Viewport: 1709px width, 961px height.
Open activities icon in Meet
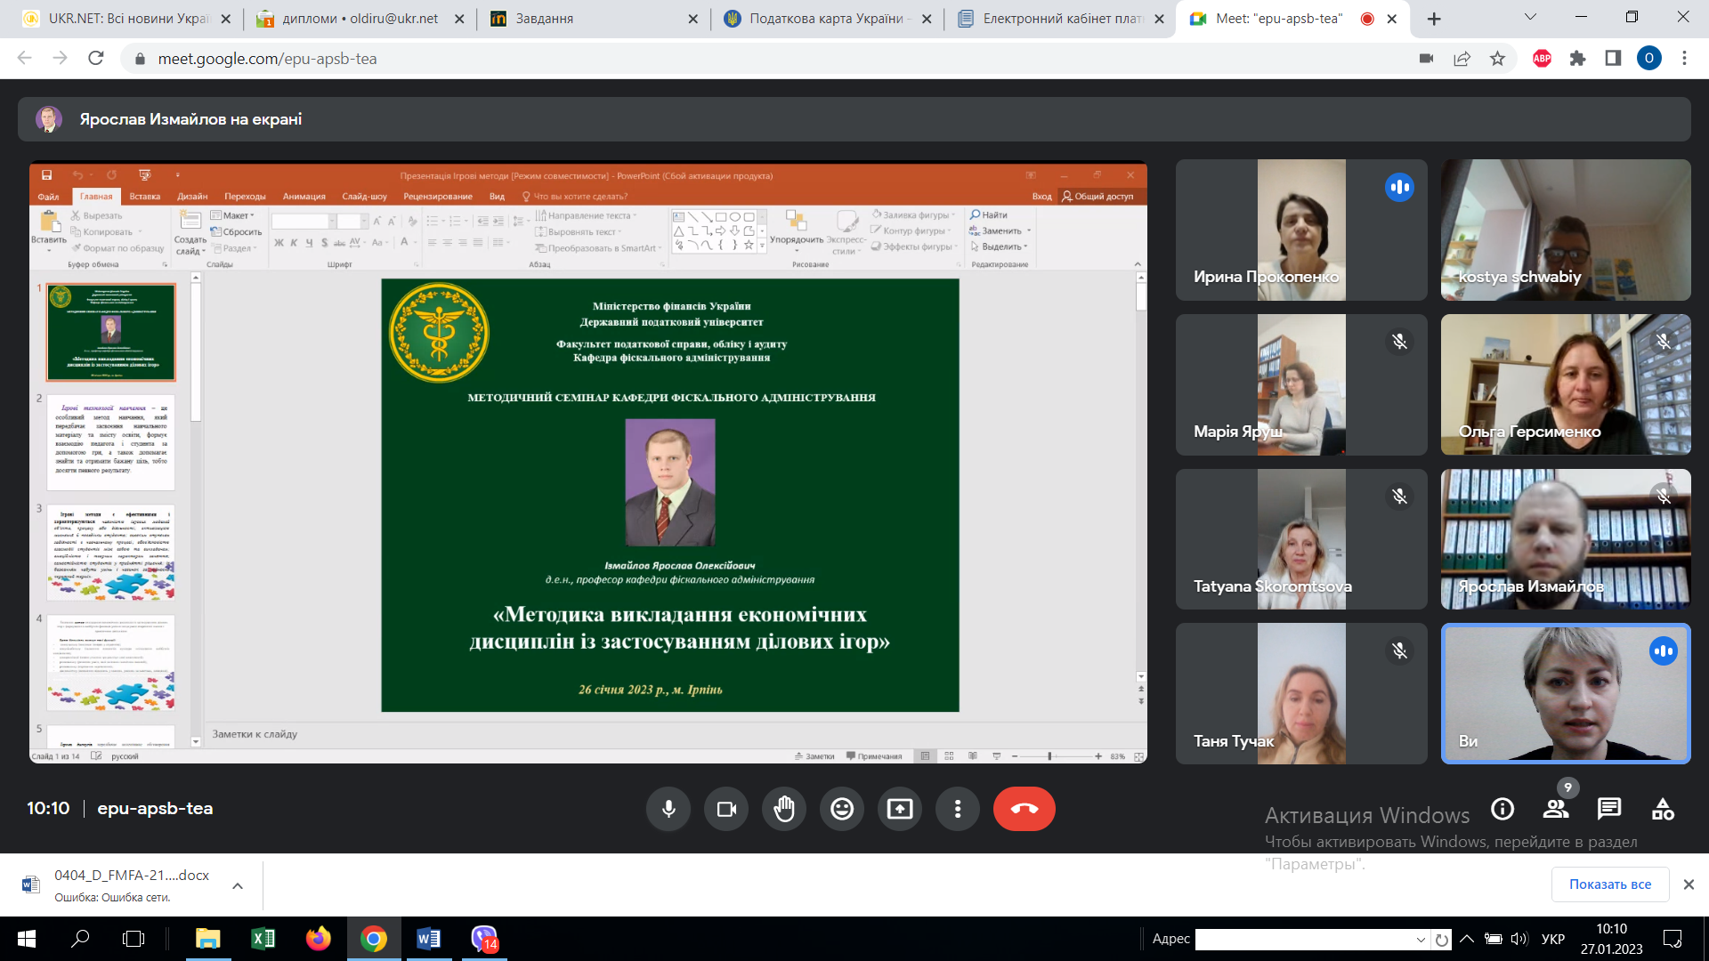pyautogui.click(x=1663, y=809)
